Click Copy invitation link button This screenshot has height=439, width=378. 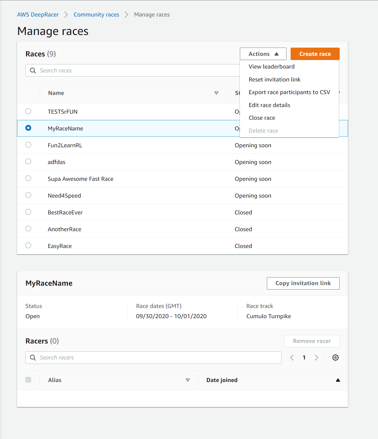tap(303, 283)
